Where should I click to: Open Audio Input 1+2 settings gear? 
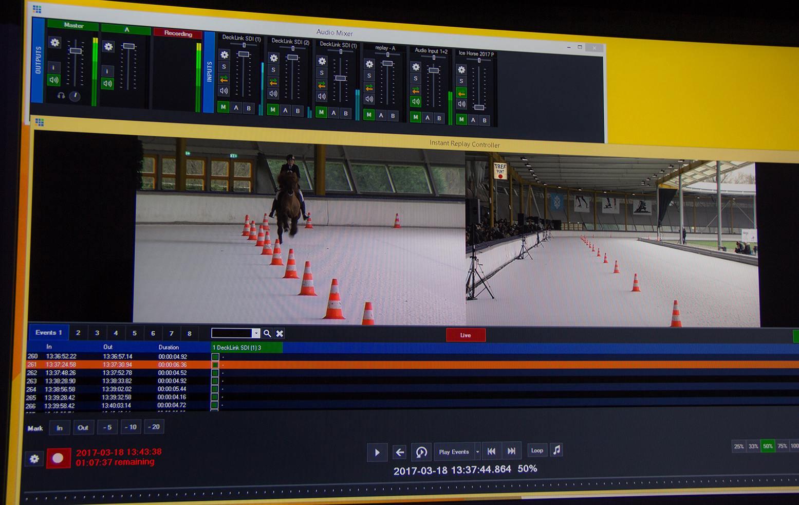tap(416, 67)
